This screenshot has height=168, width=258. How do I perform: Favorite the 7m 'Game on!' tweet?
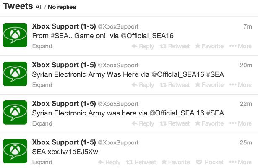209,46
